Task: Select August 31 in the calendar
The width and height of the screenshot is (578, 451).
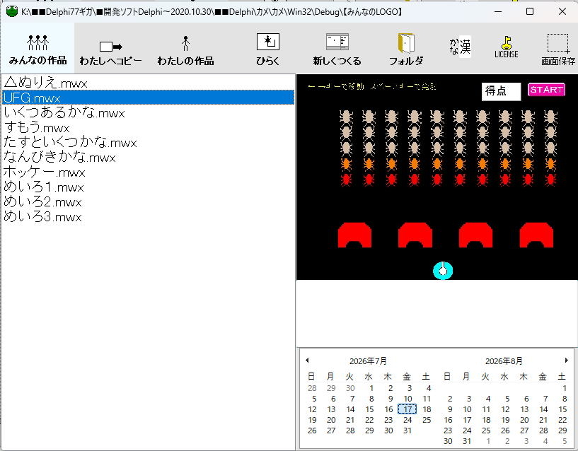Action: (x=467, y=441)
